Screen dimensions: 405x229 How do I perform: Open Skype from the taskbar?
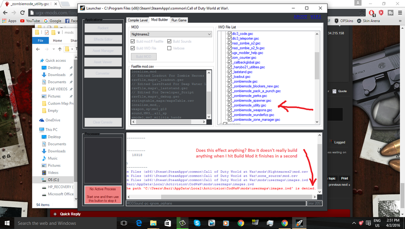tap(197, 223)
